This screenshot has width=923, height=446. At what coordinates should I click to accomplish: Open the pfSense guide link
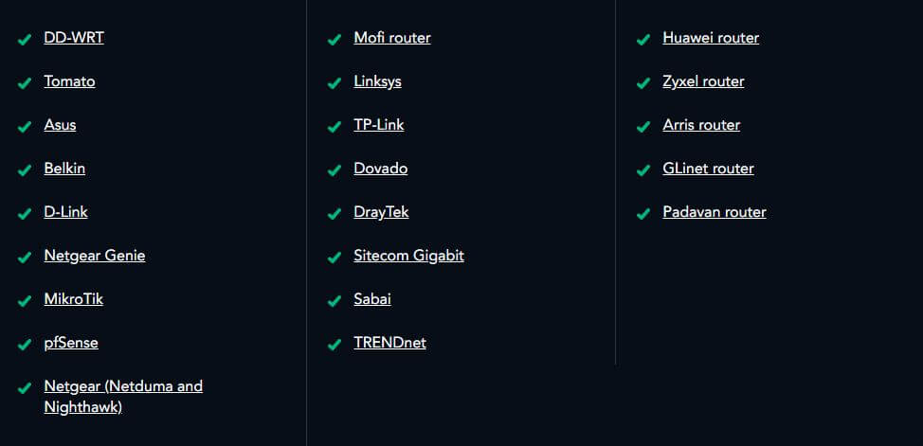point(71,343)
